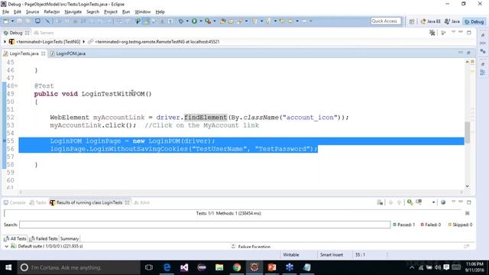Viewport: 489px width, 275px height.
Task: Switch to the LoginPOM.java editor tab
Action: coord(68,53)
